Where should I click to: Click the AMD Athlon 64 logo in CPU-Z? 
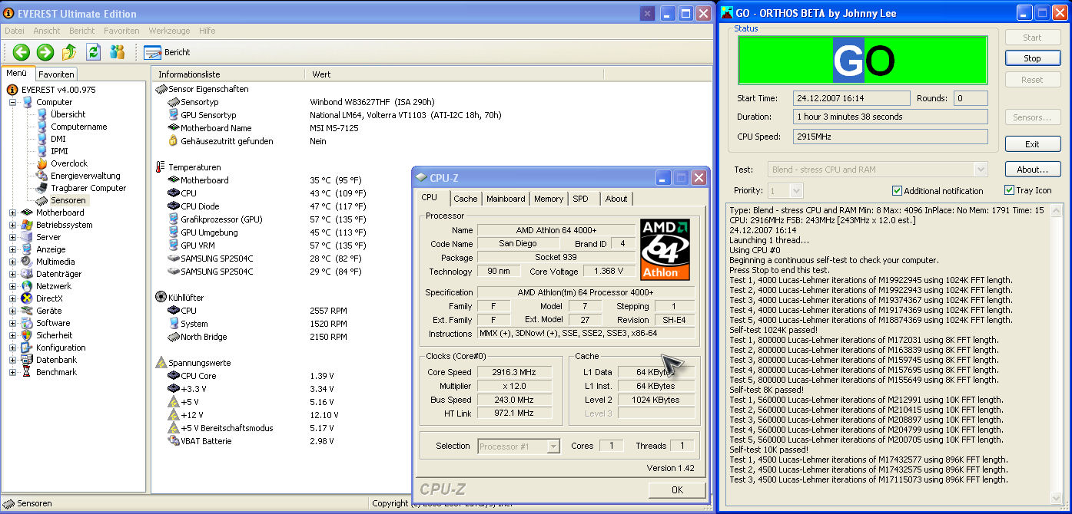[665, 249]
